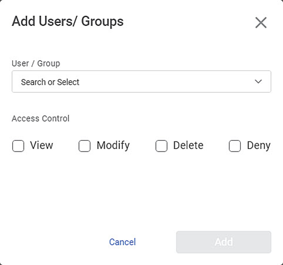Click the Cancel link
Screen dimensions: 283x265
(122, 242)
